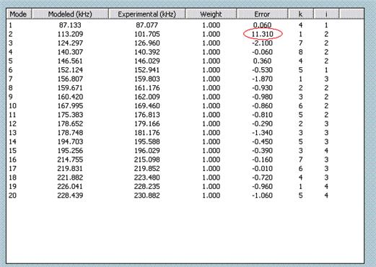Click error value -1.060
Screen dimensions: 376x267
pyautogui.click(x=262, y=196)
